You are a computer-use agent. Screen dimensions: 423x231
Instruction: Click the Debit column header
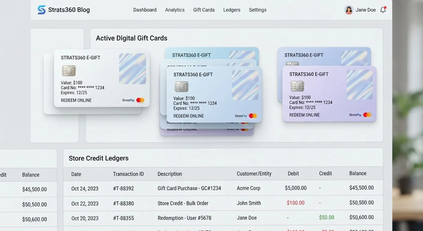[x=293, y=174]
